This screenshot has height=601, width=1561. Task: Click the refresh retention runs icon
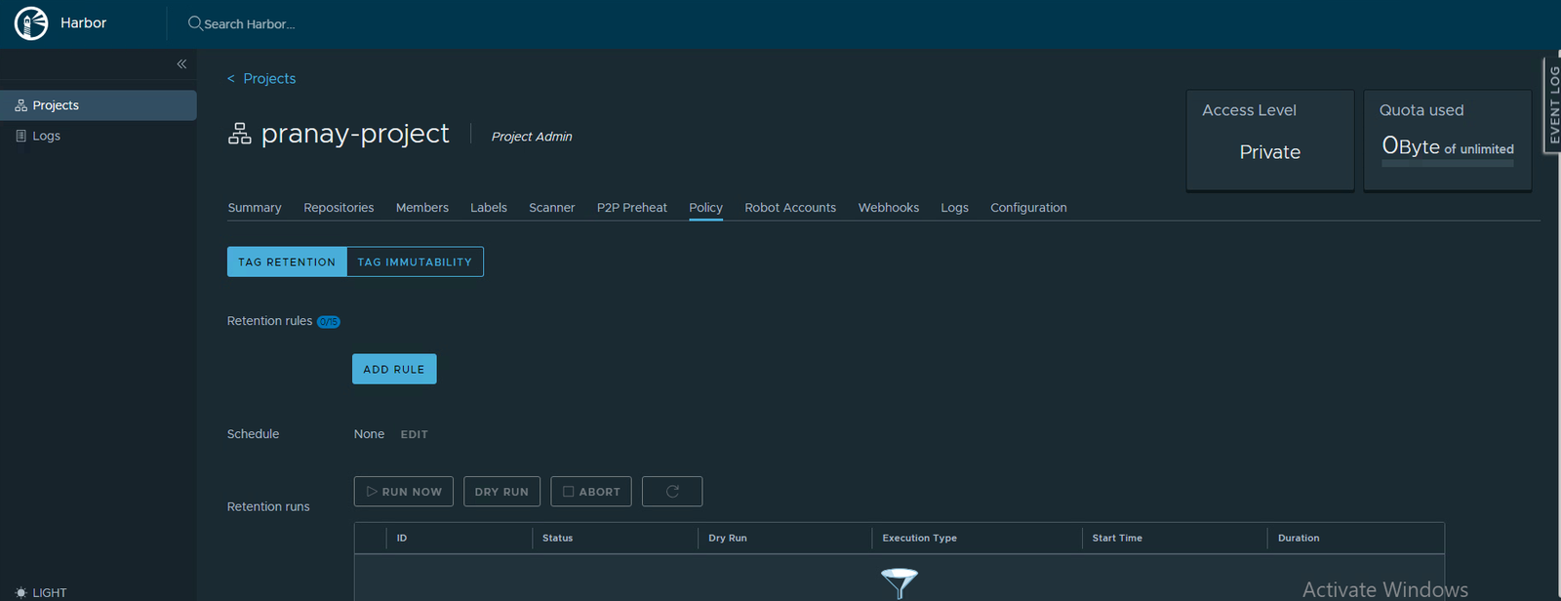pos(672,492)
